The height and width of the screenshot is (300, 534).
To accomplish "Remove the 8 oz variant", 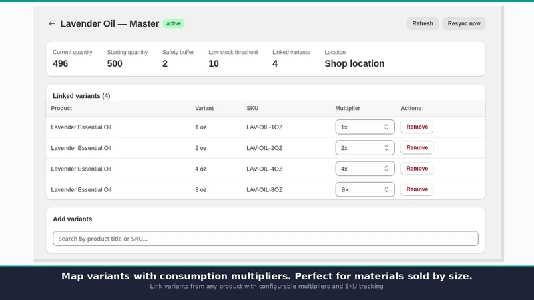I will click(x=417, y=189).
